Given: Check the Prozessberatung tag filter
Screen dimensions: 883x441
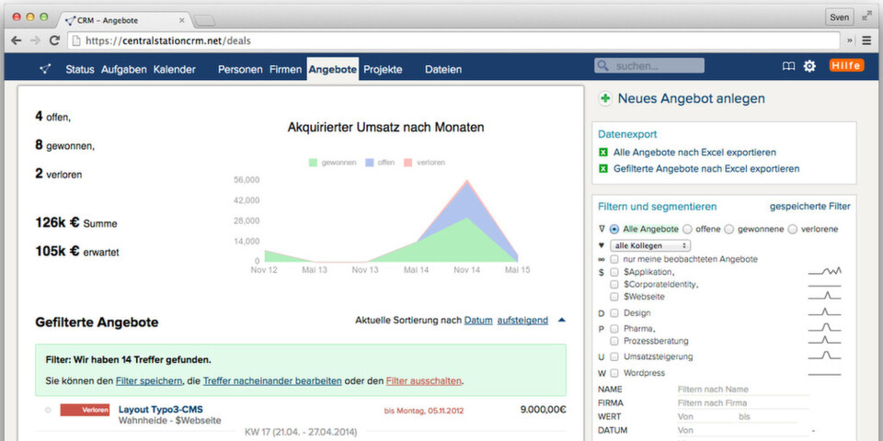Looking at the screenshot, I should [x=614, y=341].
